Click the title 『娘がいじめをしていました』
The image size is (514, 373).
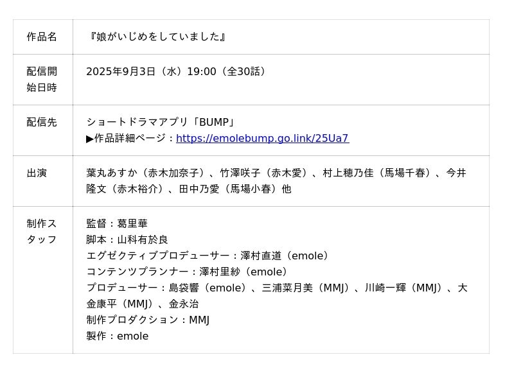point(157,37)
